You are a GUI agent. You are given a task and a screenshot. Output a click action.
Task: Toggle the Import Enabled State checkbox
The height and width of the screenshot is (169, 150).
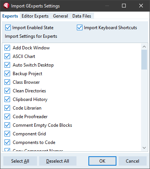(x=8, y=28)
